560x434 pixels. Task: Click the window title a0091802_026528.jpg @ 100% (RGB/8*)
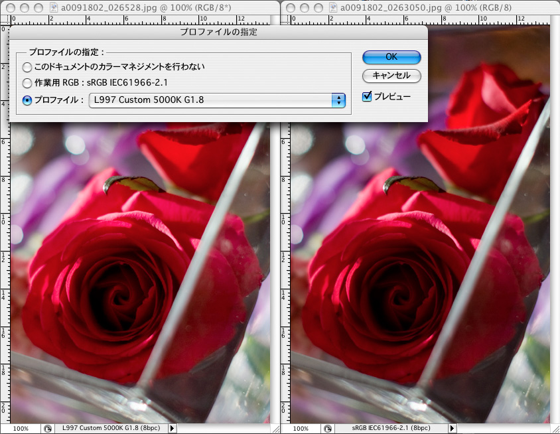coord(146,7)
